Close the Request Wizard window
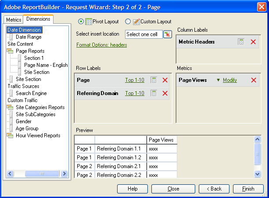Image resolution: width=269 pixels, height=198 pixels. pos(262,7)
